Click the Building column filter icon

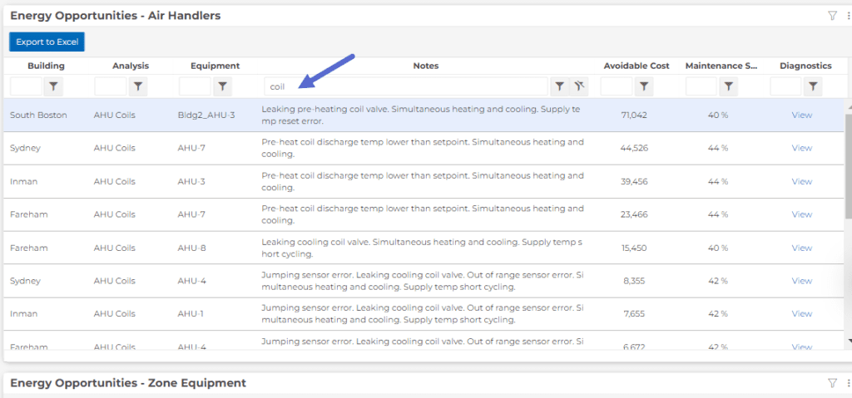pyautogui.click(x=53, y=86)
